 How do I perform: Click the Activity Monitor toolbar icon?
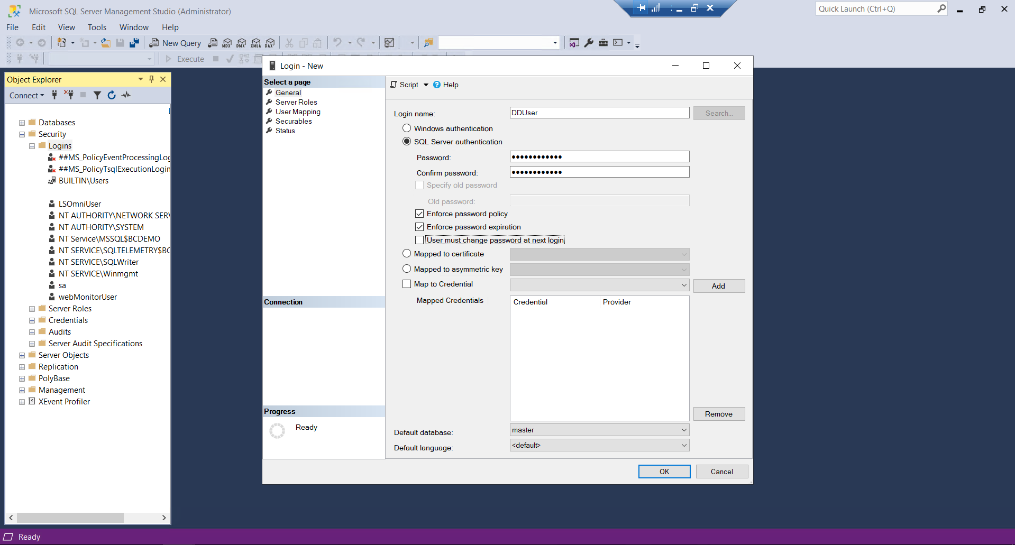[x=389, y=43]
